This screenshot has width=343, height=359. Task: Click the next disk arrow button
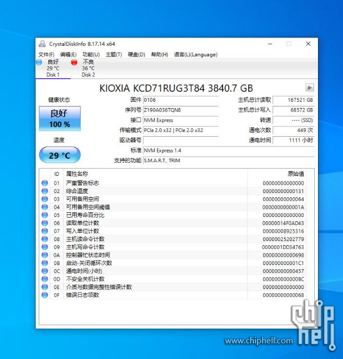point(310,88)
